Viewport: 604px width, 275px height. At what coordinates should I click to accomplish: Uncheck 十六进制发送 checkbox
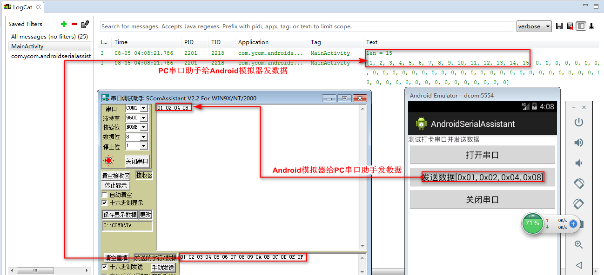[105, 267]
